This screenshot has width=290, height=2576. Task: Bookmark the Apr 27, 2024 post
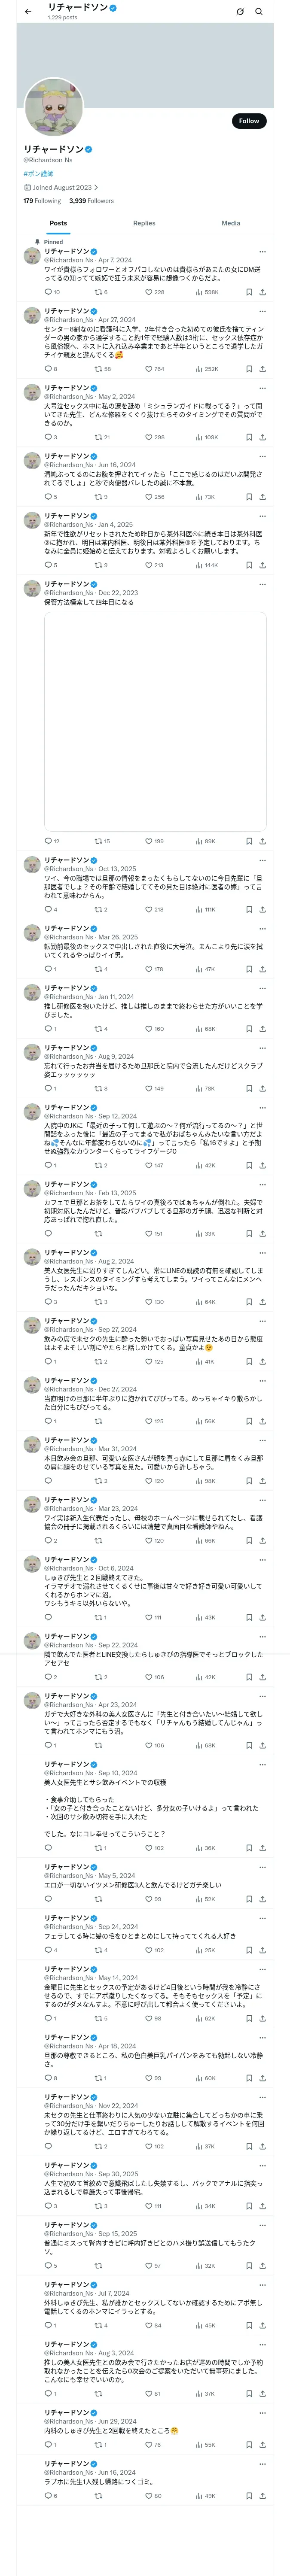tap(249, 369)
